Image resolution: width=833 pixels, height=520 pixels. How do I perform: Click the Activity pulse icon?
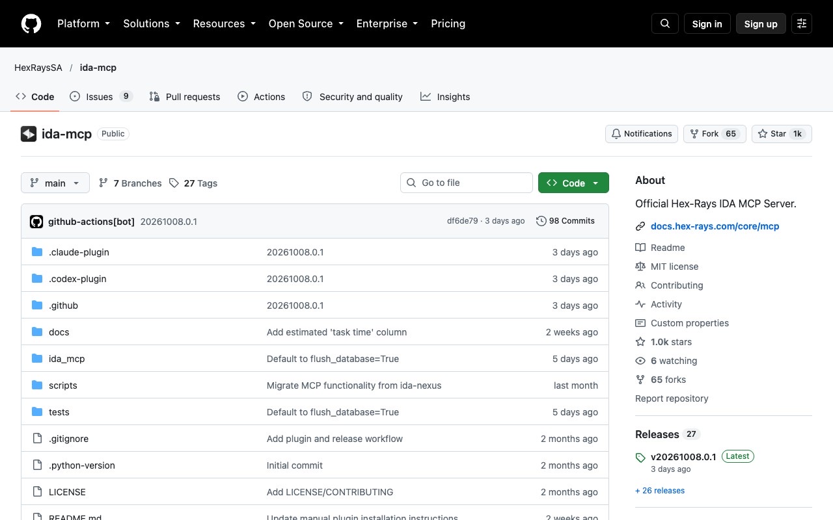tap(640, 304)
